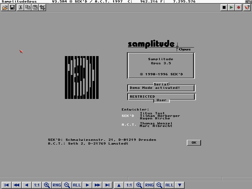Click developer name 'Thomas Wenzel'
The width and height of the screenshot is (252, 189).
click(156, 123)
